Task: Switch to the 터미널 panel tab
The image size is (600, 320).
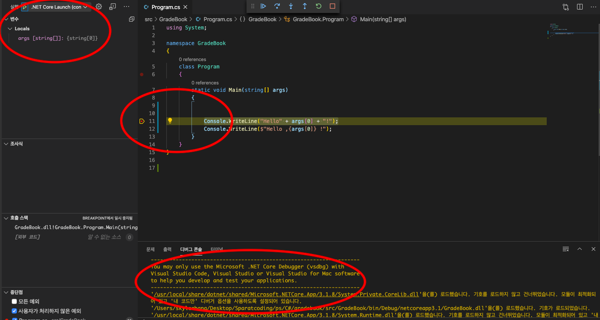Action: pos(217,249)
